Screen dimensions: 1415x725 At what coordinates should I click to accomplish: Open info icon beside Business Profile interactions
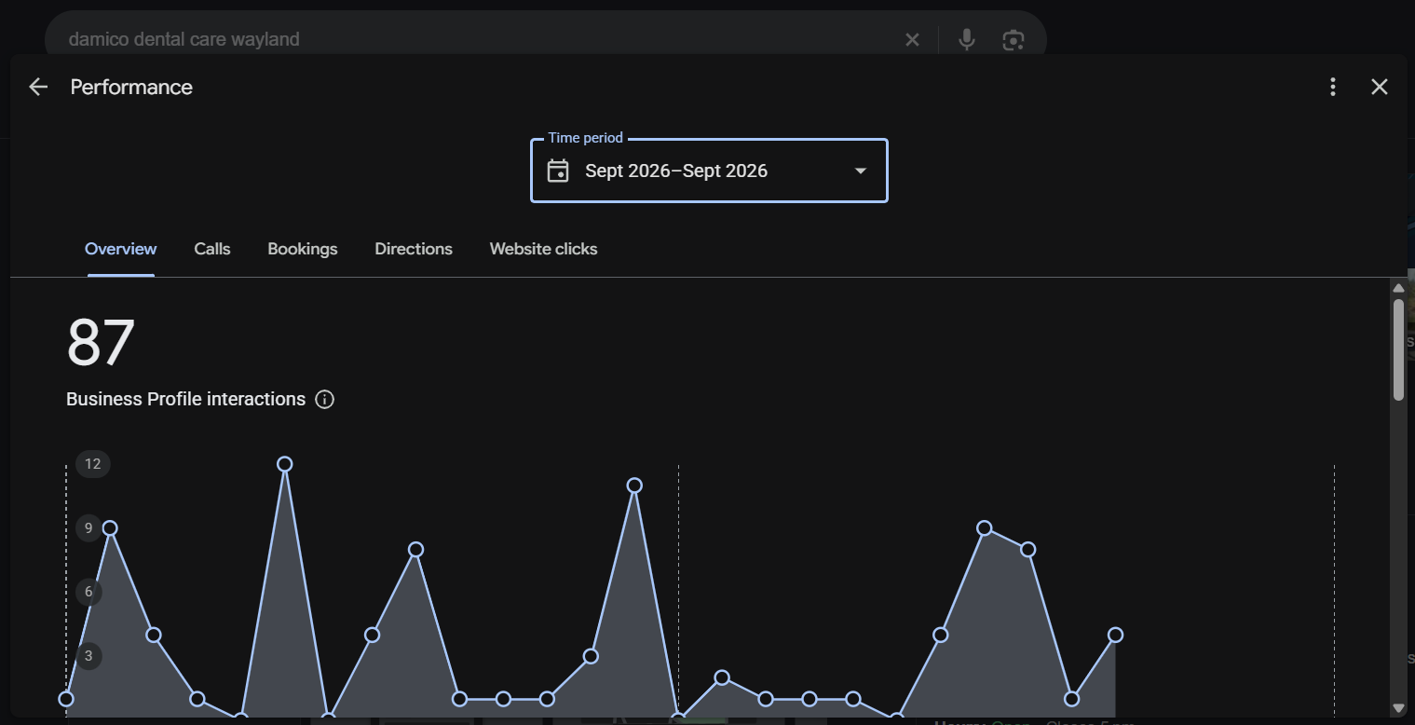[x=324, y=399]
